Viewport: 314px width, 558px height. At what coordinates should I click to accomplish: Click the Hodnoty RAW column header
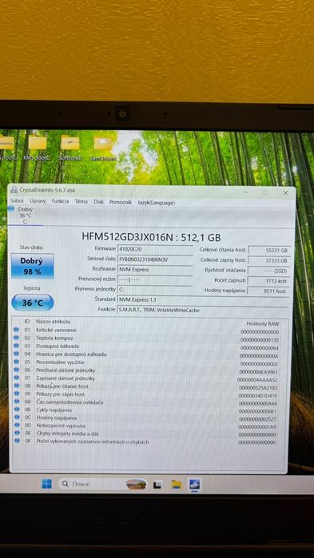coord(263,323)
